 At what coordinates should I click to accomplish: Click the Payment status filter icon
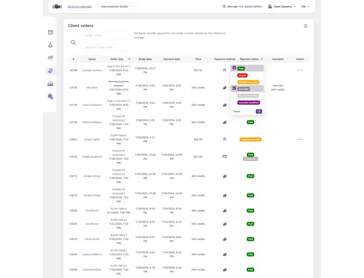click(x=262, y=59)
